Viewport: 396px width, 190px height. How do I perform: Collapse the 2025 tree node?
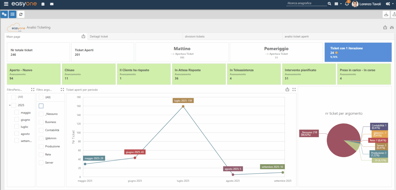click(x=10, y=105)
